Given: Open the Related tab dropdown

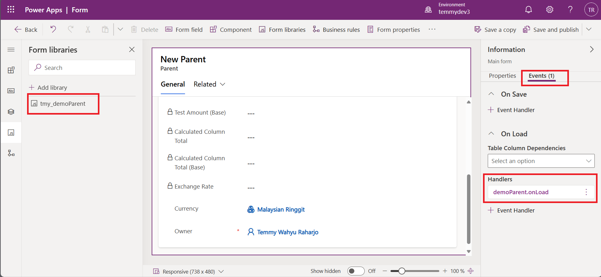Looking at the screenshot, I should pyautogui.click(x=210, y=84).
